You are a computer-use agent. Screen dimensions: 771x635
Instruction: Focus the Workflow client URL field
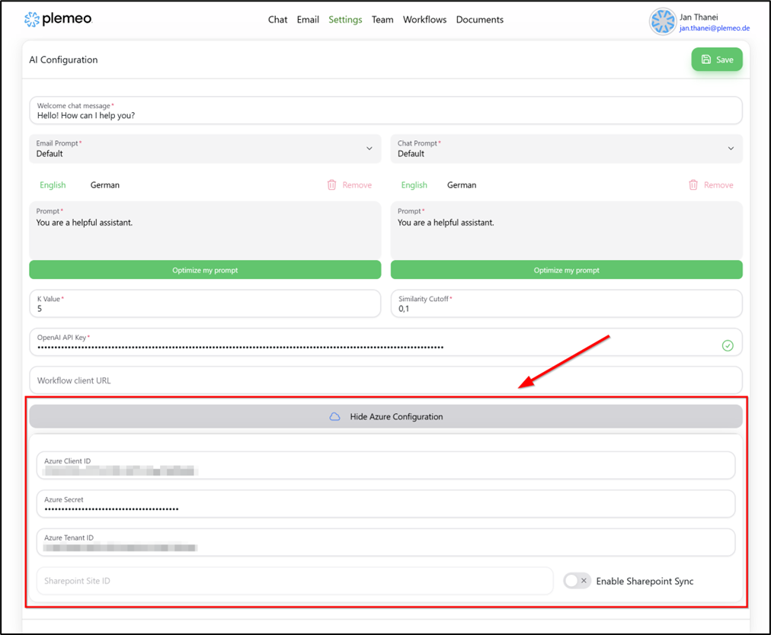385,380
